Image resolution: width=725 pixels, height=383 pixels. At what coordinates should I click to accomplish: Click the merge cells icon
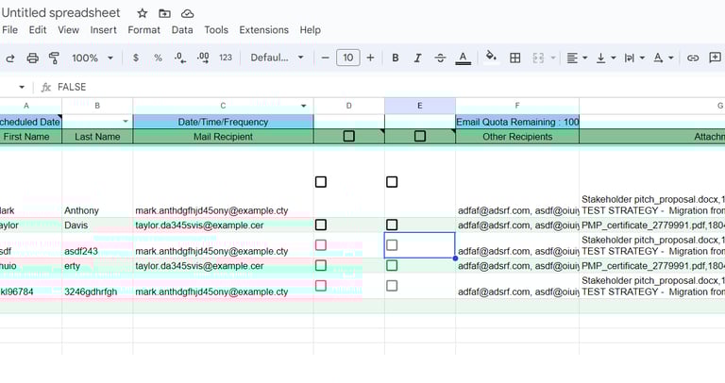[538, 58]
